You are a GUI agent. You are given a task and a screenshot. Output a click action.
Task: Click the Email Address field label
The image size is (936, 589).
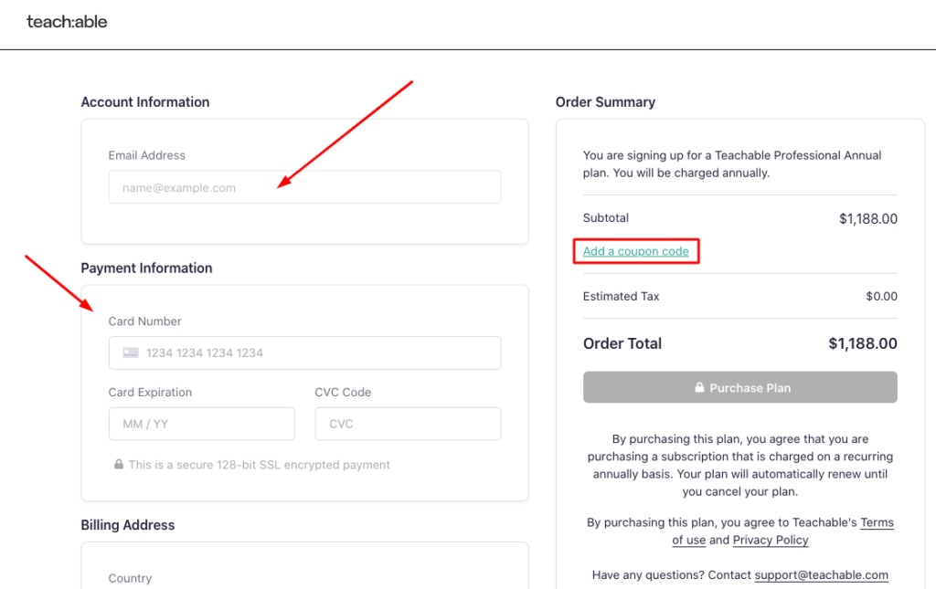[147, 155]
